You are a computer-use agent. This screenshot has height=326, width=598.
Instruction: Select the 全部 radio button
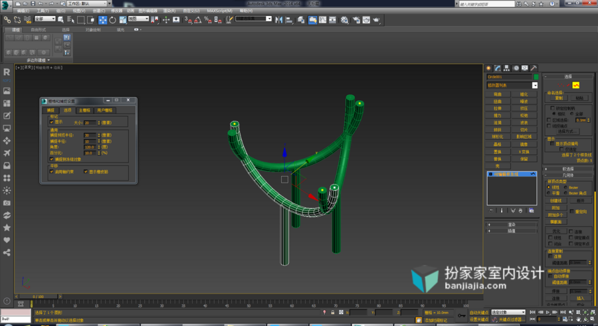571,114
